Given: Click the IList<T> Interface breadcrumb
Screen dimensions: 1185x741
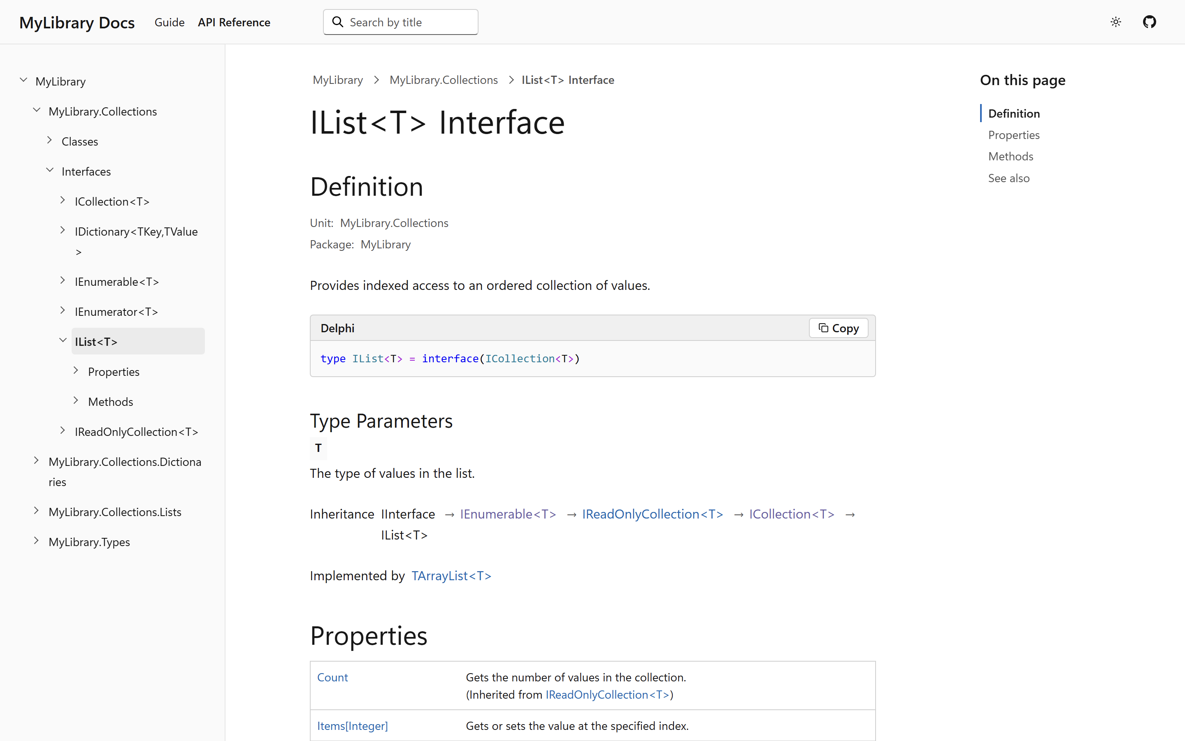Looking at the screenshot, I should click(568, 80).
